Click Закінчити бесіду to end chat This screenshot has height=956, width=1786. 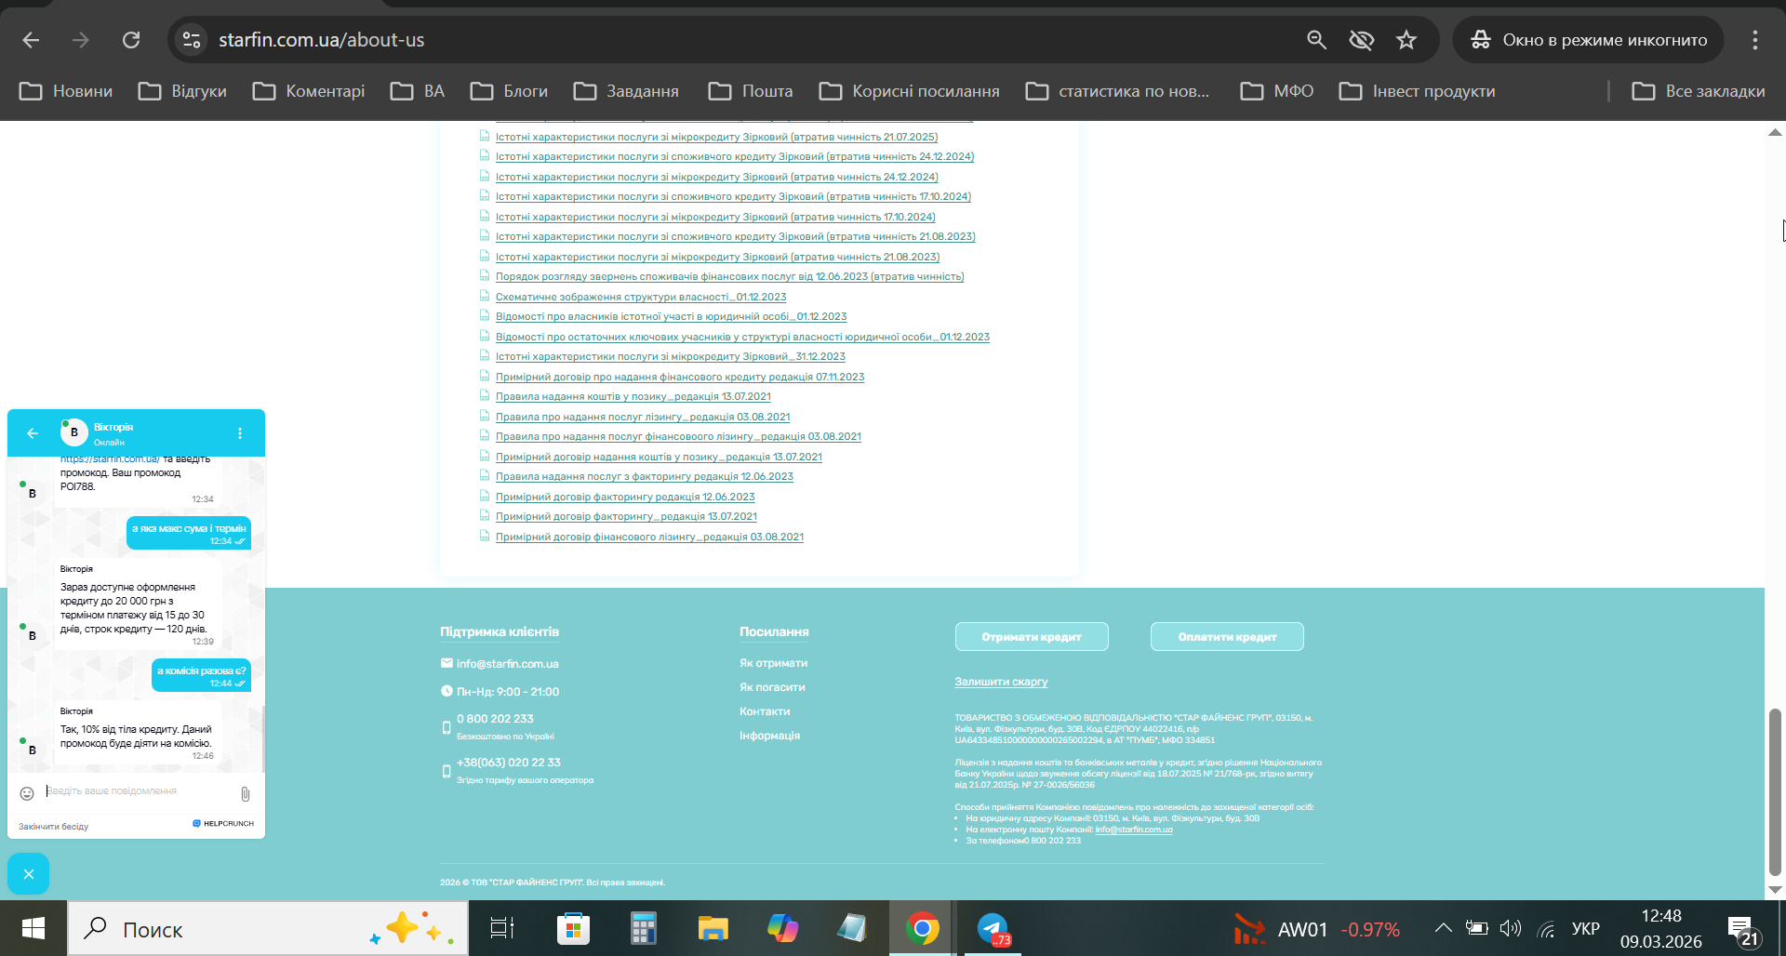[x=54, y=827]
